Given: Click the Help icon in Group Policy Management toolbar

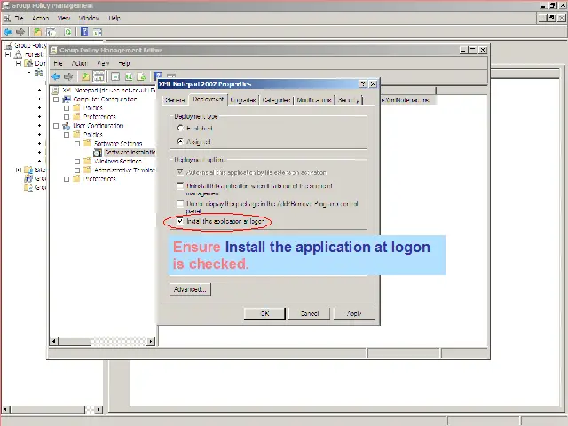Looking at the screenshot, I should coord(84,31).
